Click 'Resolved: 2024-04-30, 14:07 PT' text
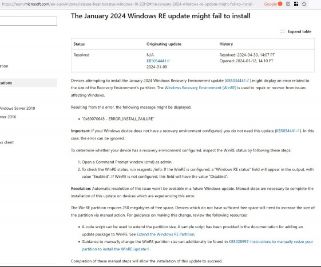Screen dimensions: 321x267 tap(247, 55)
